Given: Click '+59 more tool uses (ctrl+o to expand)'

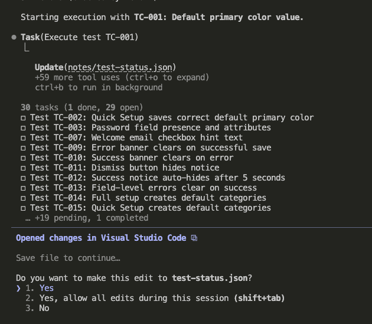Looking at the screenshot, I should pos(122,77).
